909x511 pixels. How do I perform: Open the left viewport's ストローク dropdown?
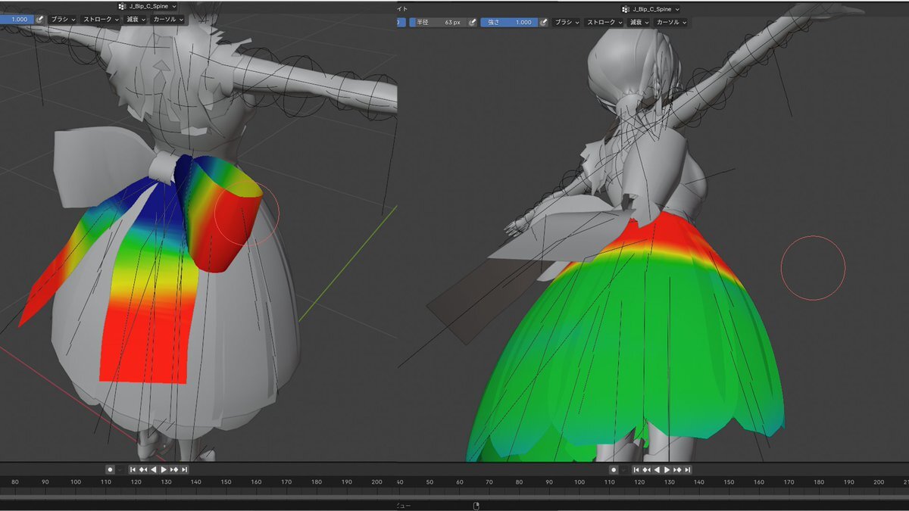(x=101, y=19)
